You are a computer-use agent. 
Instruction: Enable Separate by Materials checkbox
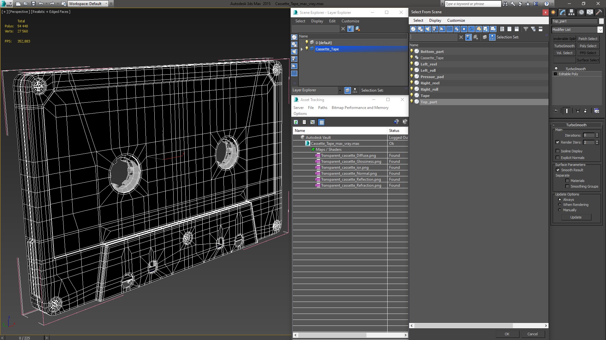coord(567,181)
